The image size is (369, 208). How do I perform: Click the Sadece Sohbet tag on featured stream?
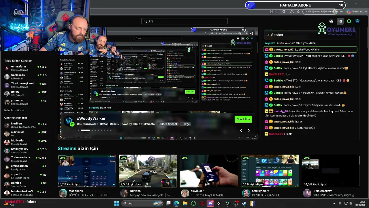click(x=167, y=124)
